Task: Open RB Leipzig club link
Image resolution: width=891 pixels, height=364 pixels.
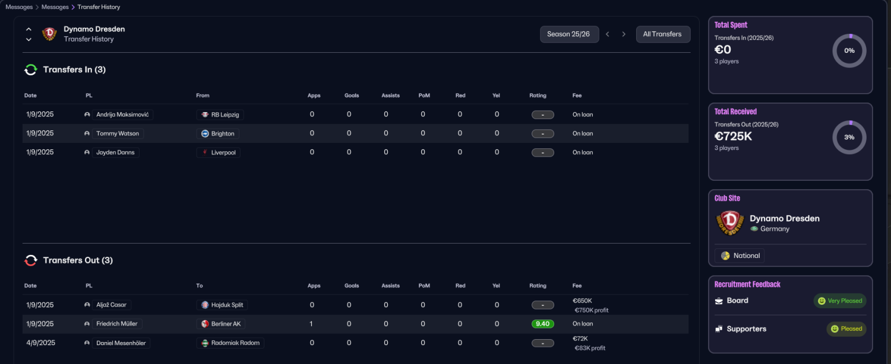Action: click(220, 114)
